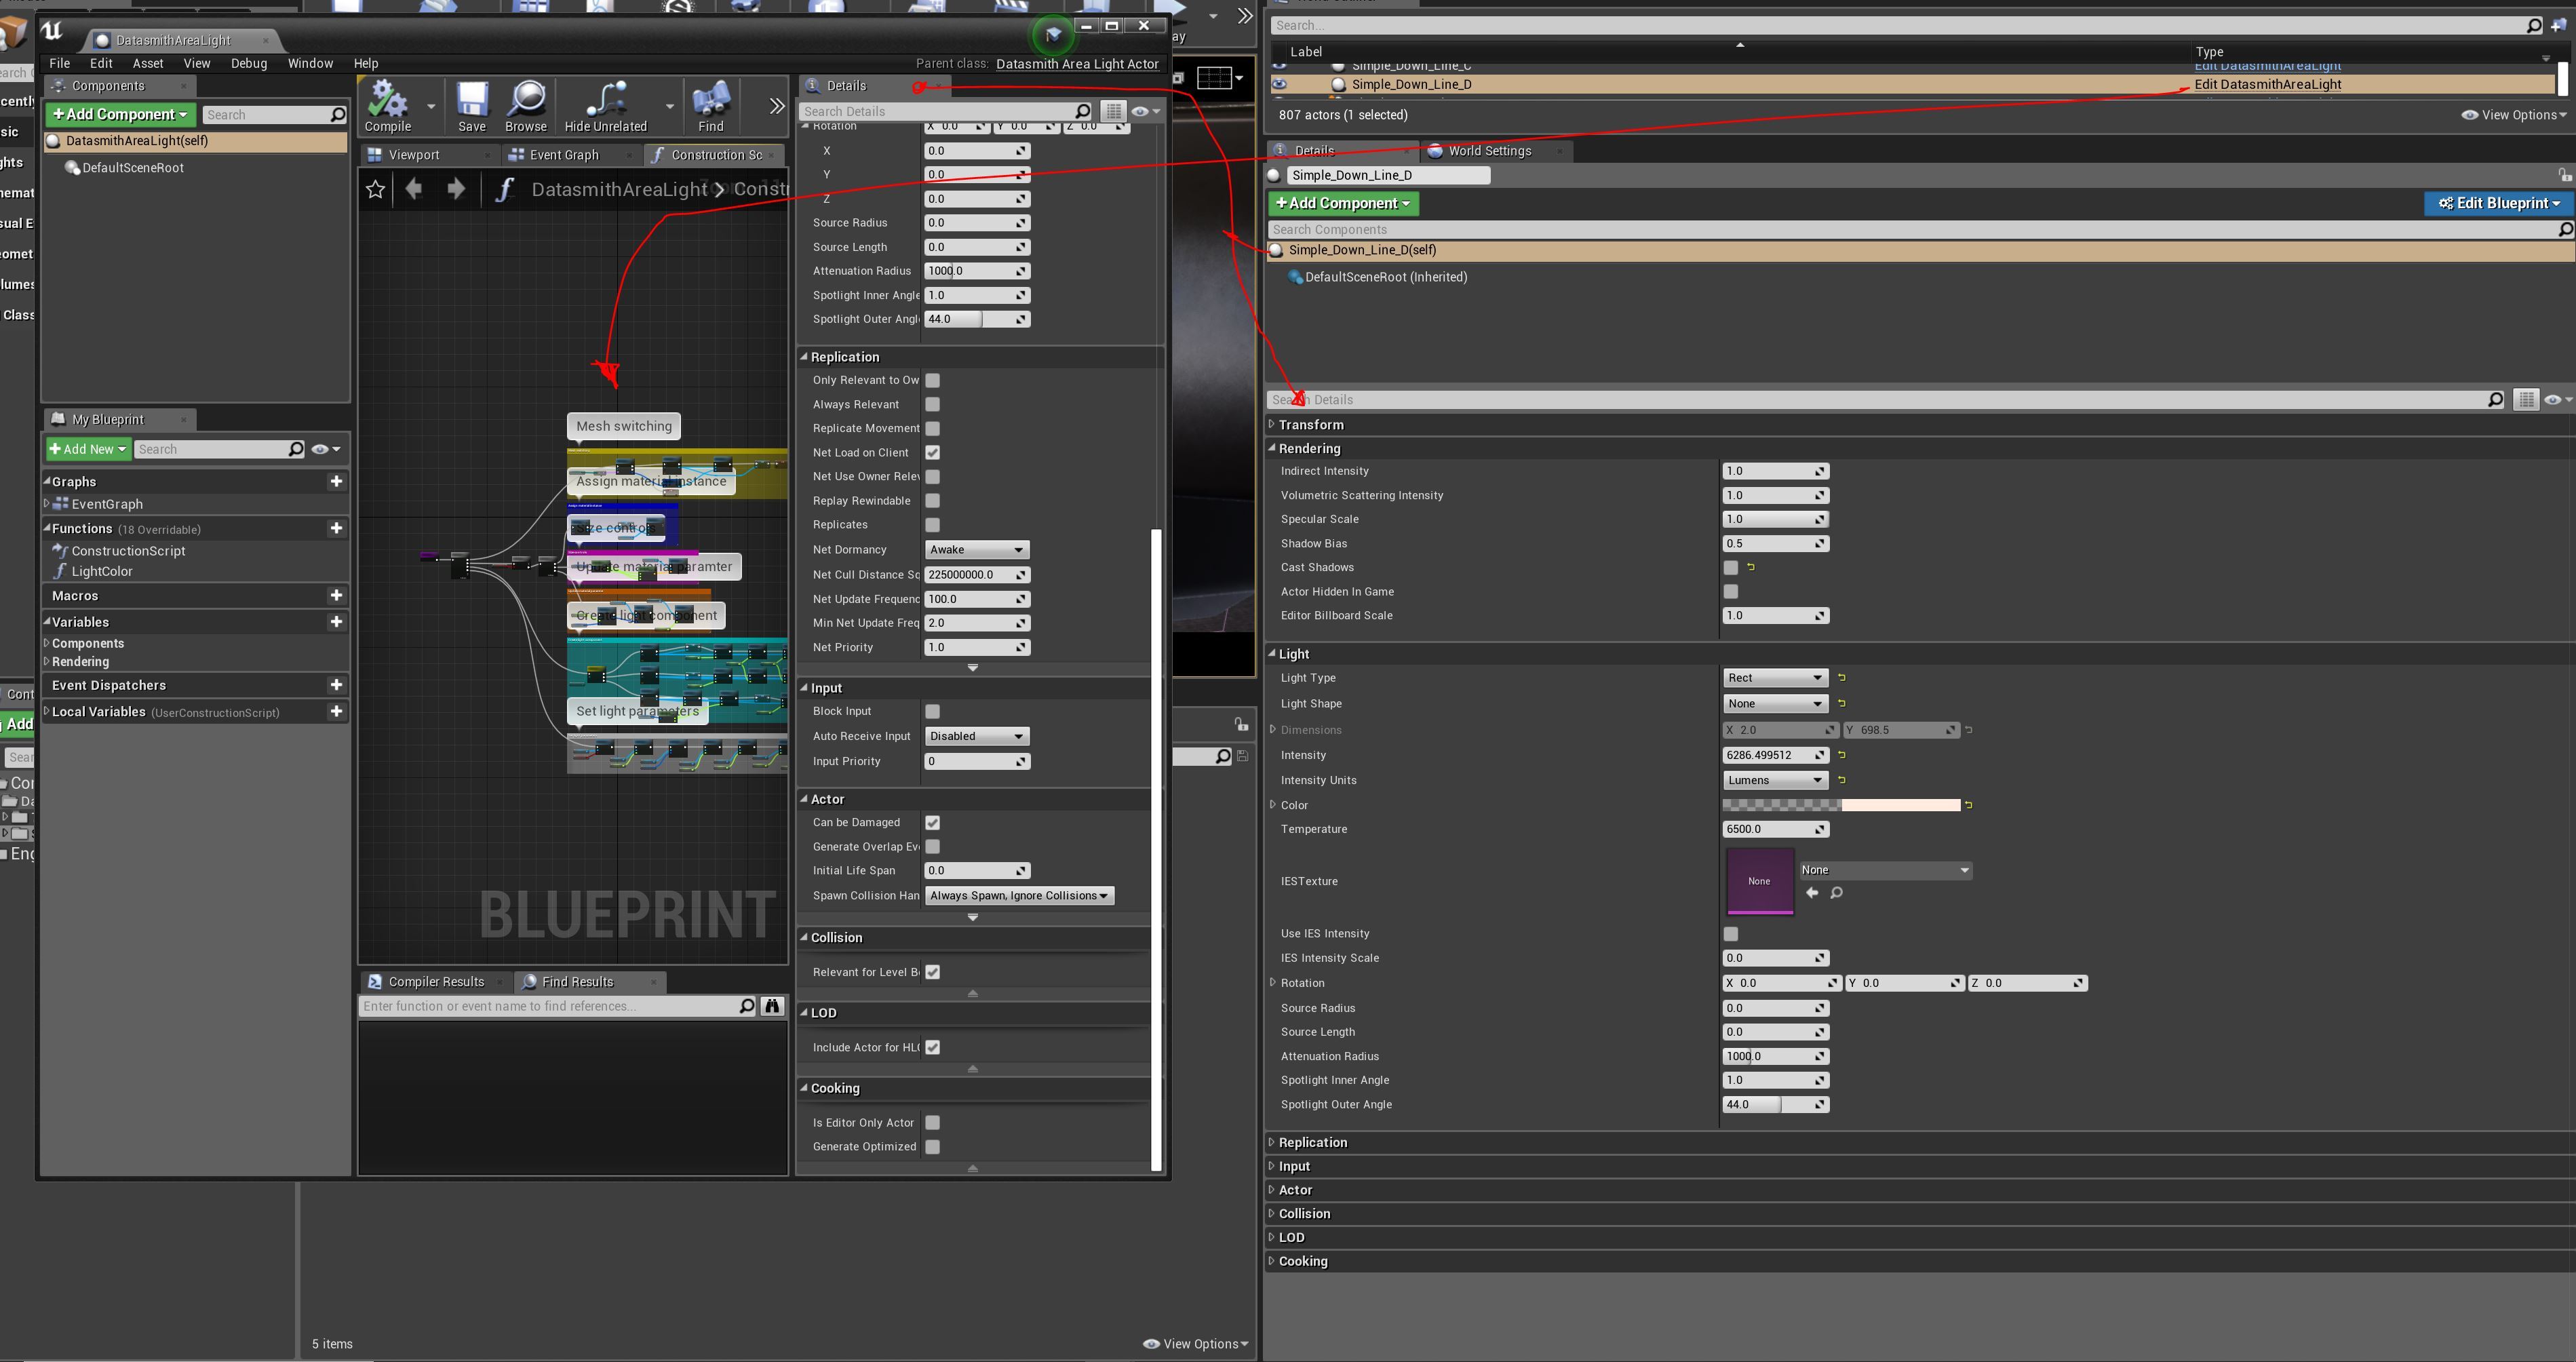
Task: Open Edit DatasmithAreaLight link for Simple_Down_Line_D
Action: pos(2267,85)
